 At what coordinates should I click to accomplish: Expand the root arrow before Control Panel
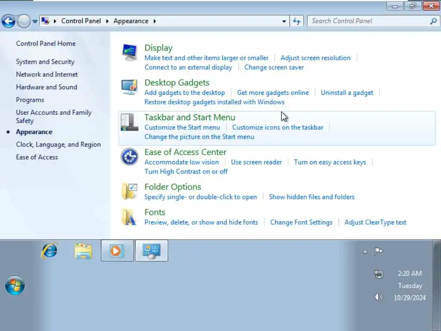click(x=55, y=21)
